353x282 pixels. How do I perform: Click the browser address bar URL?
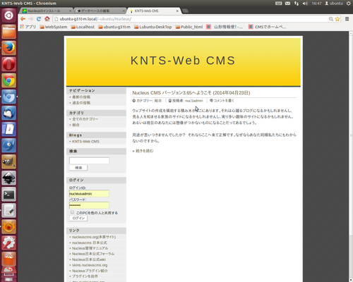[x=95, y=19]
